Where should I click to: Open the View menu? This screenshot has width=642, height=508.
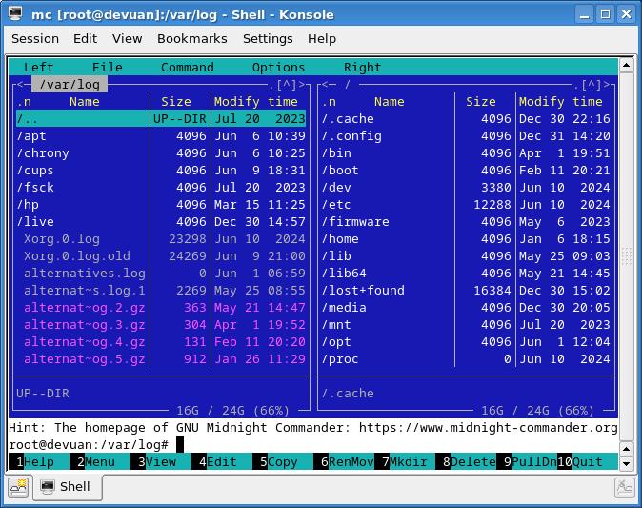(x=128, y=38)
